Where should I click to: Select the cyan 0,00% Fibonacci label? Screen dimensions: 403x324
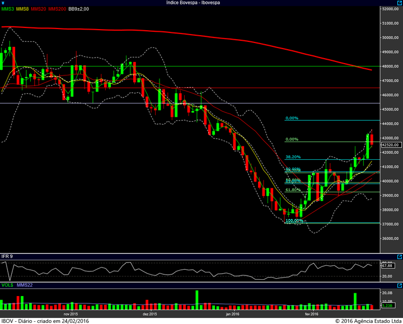tap(292, 118)
